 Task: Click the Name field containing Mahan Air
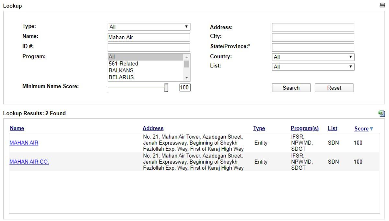149,37
